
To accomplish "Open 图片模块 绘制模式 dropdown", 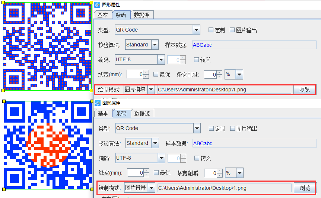I will 151,90.
